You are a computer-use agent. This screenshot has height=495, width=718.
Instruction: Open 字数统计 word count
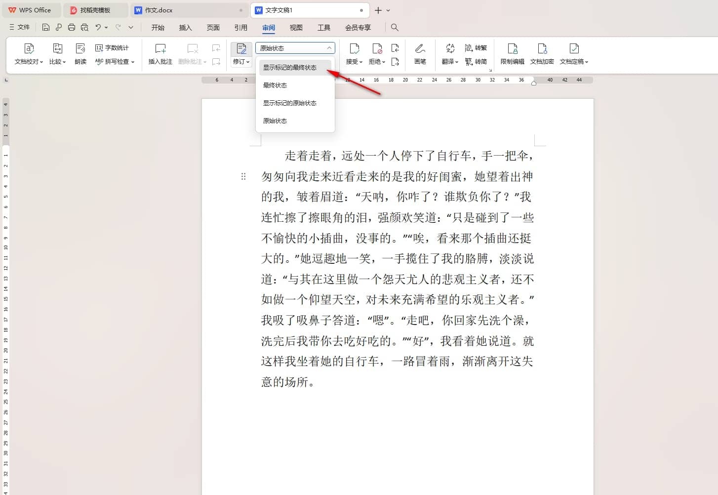[112, 48]
